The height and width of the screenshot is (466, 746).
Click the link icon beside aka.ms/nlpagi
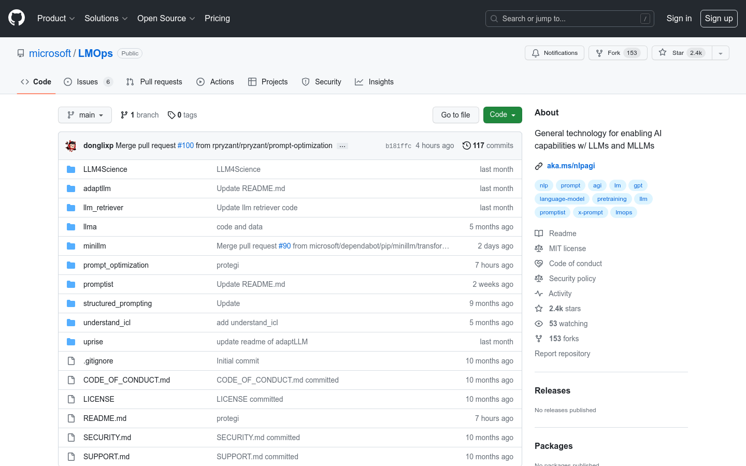coord(539,166)
